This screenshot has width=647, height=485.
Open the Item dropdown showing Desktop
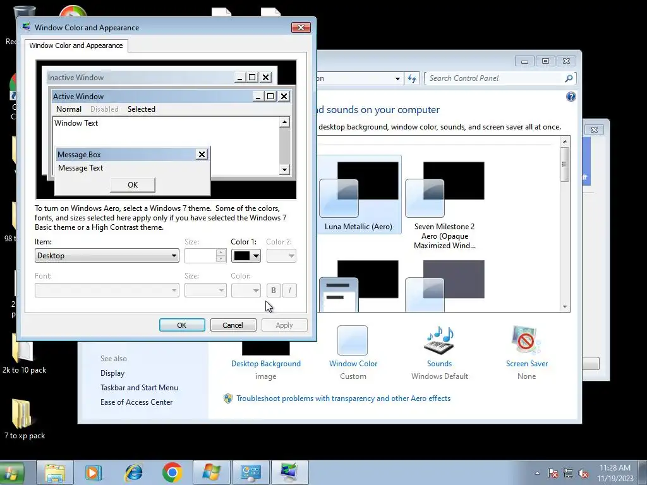(107, 256)
